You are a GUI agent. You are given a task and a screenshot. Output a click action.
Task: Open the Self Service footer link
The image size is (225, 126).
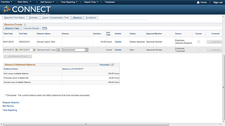[8, 106]
